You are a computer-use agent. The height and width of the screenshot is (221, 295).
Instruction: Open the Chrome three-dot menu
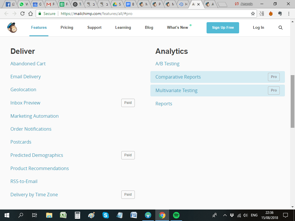(x=289, y=14)
